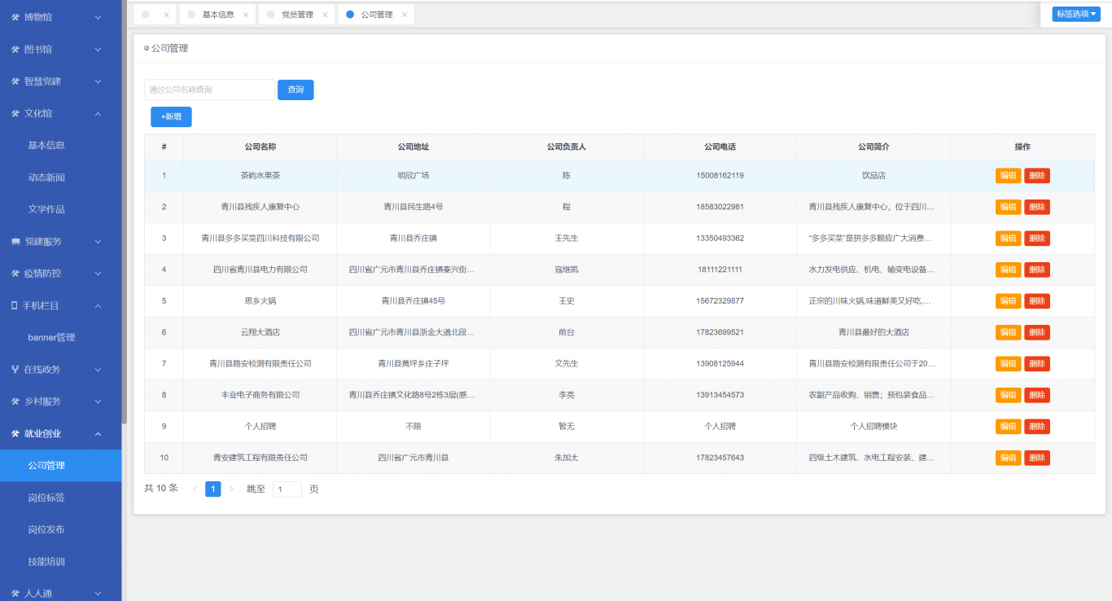Click the 查询 search button
The height and width of the screenshot is (601, 1112).
(x=296, y=90)
